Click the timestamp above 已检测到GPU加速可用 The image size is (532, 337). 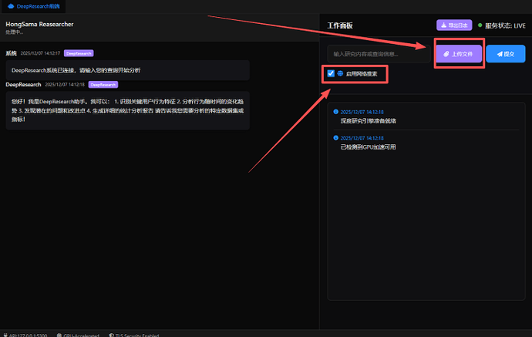click(x=362, y=138)
